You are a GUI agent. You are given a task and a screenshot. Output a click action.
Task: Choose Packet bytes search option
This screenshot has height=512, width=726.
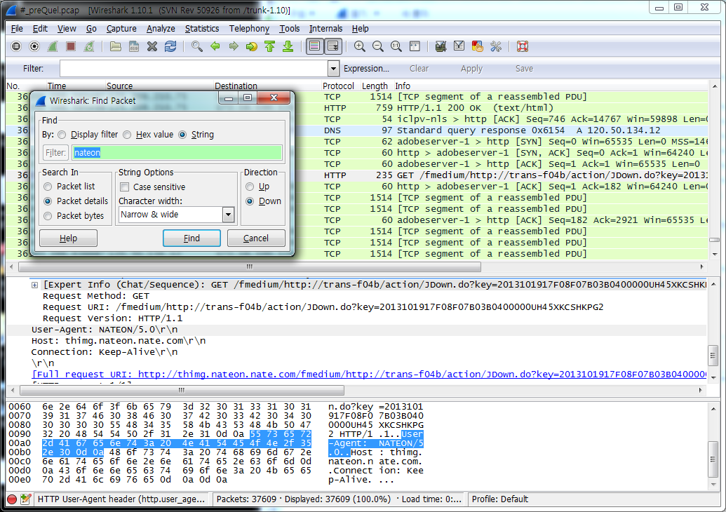(48, 216)
